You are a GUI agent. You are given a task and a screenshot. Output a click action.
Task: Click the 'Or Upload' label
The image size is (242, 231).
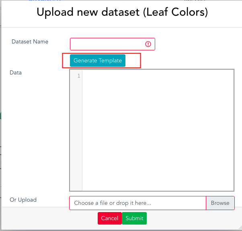pyautogui.click(x=23, y=200)
